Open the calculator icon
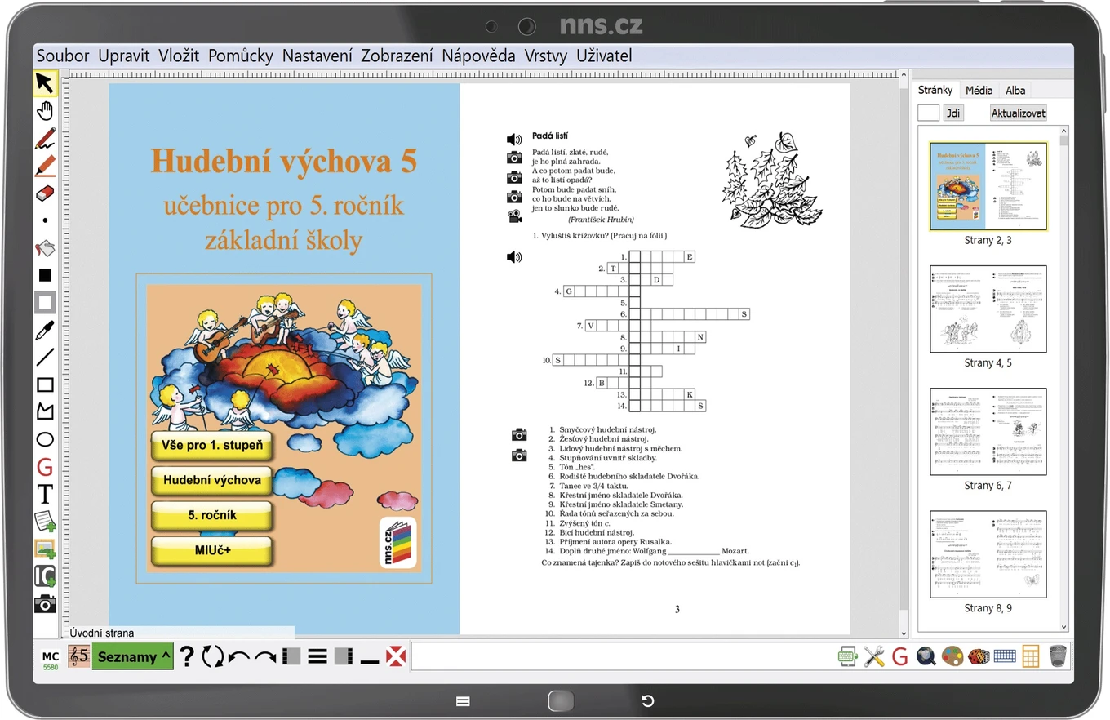The image size is (1110, 720). [x=1031, y=656]
